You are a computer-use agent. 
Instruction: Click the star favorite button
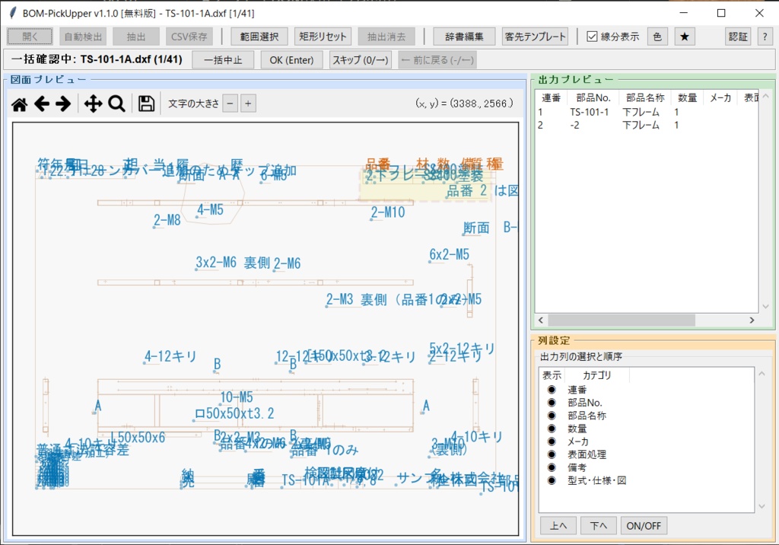tap(685, 37)
